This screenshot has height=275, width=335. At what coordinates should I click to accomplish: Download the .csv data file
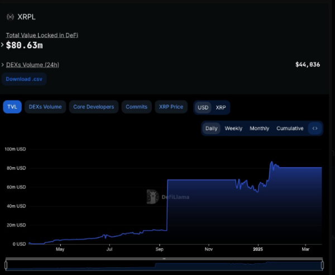(x=24, y=79)
